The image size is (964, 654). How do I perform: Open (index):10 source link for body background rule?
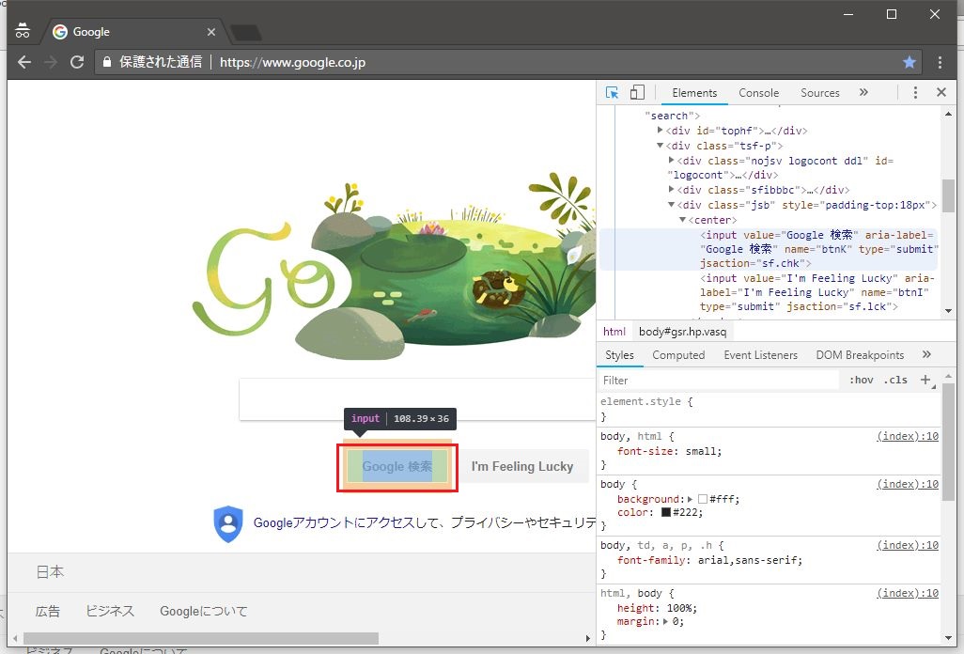click(908, 484)
